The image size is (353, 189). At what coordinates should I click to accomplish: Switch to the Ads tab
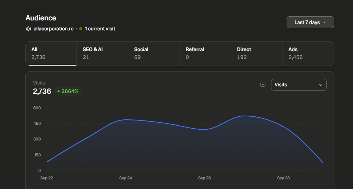pyautogui.click(x=308, y=53)
